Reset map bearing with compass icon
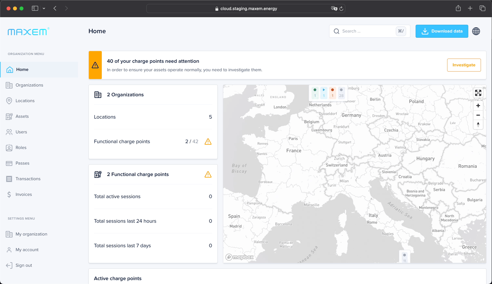Viewport: 492px width, 284px height. click(x=478, y=124)
